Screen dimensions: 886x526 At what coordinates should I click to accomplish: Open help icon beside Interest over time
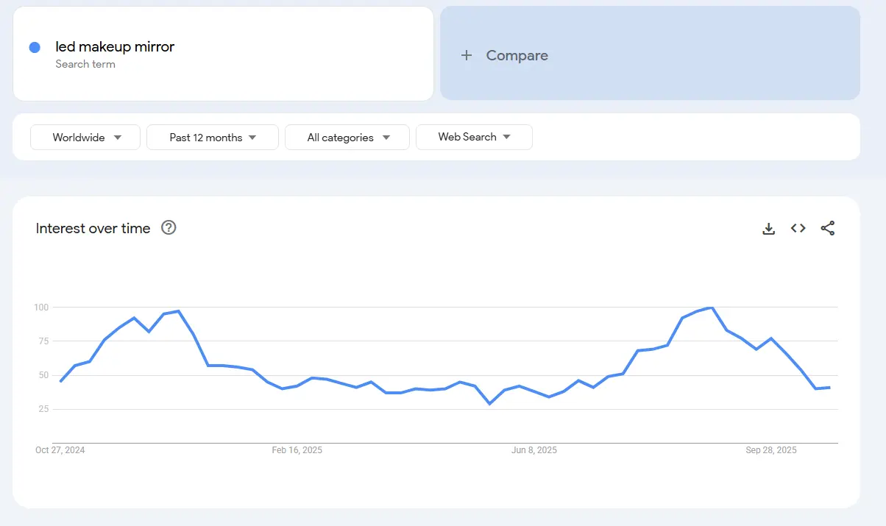tap(169, 228)
